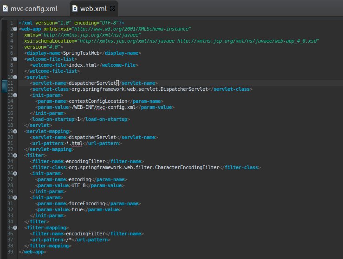Screen dimensions: 343x259
Task: Click the true param value on line 32
Action: click(77, 209)
